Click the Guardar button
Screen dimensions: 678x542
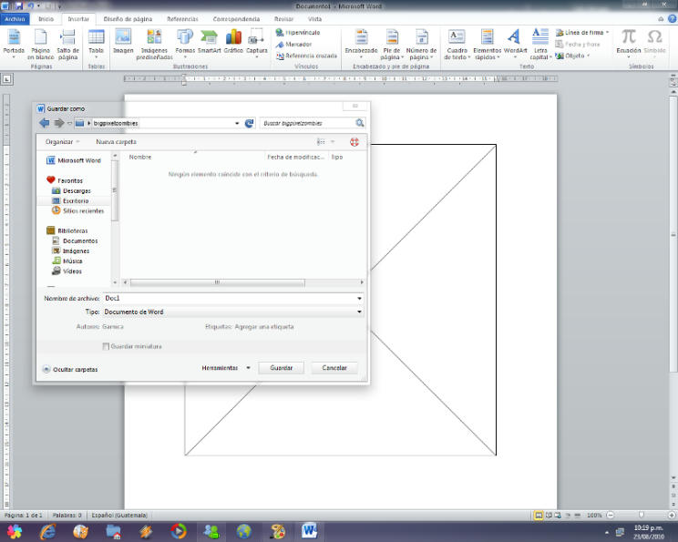[281, 368]
